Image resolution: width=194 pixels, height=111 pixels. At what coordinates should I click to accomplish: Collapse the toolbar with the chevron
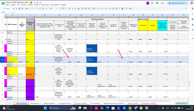(x=186, y=9)
